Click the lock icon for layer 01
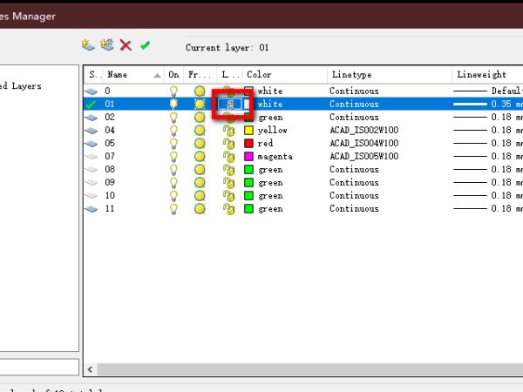Screen dimensions: 523x392 coord(230,105)
